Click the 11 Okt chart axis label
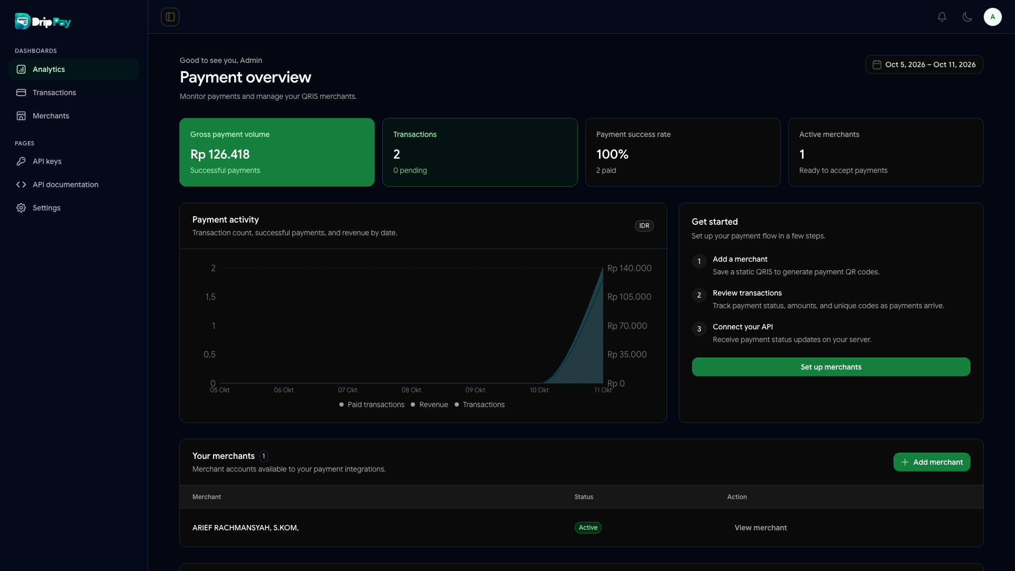This screenshot has height=571, width=1015. tap(603, 390)
